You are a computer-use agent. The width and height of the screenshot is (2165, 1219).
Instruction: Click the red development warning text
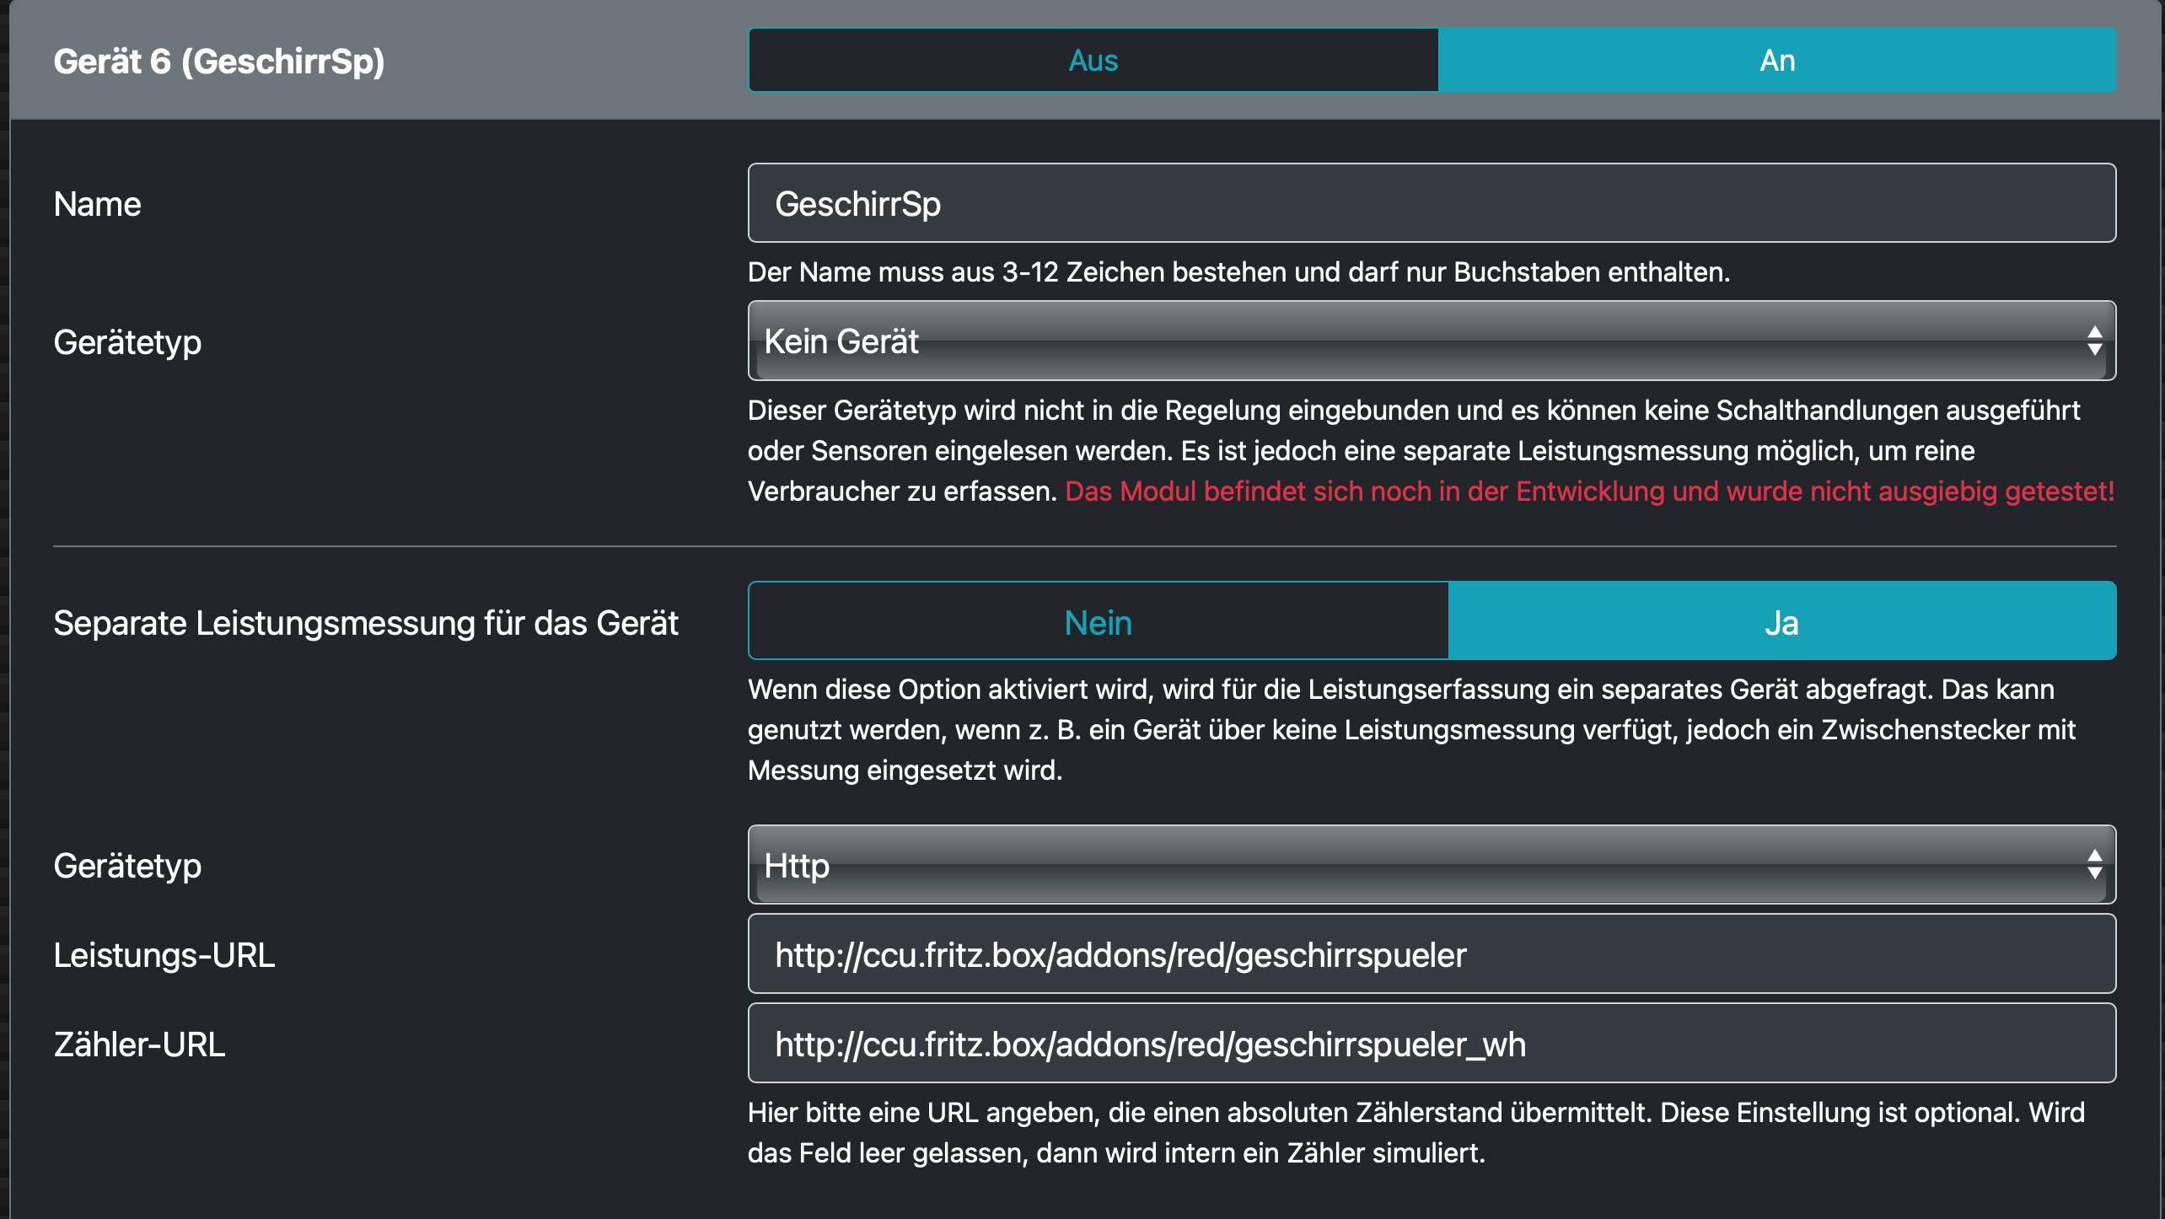[x=1589, y=491]
